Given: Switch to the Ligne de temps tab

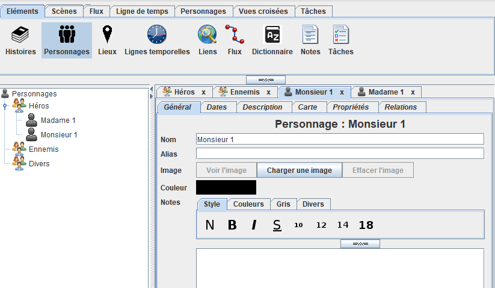Looking at the screenshot, I should pos(142,11).
